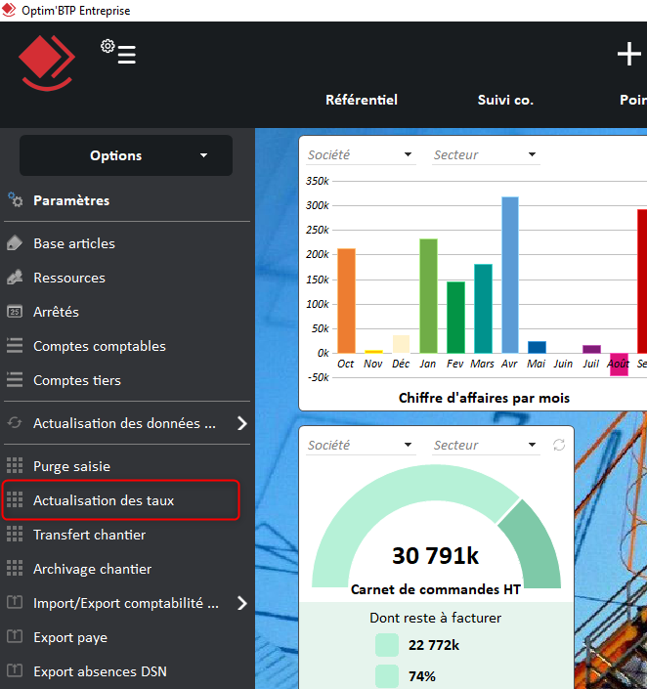Screen dimensions: 647x689
Task: Click the Optim'BTP title bar app icon
Action: tap(9, 10)
